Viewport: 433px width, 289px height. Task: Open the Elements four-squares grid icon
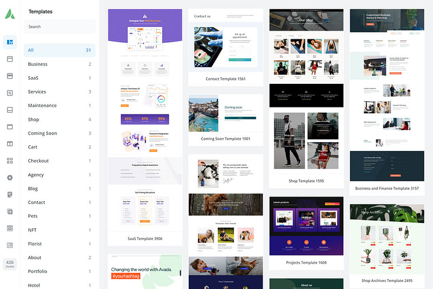click(10, 161)
